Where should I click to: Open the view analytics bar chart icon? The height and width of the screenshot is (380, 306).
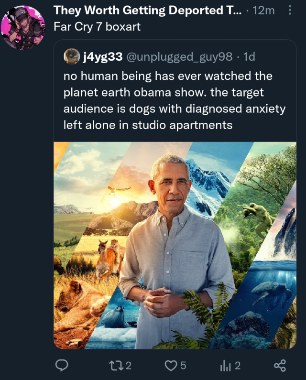225,366
